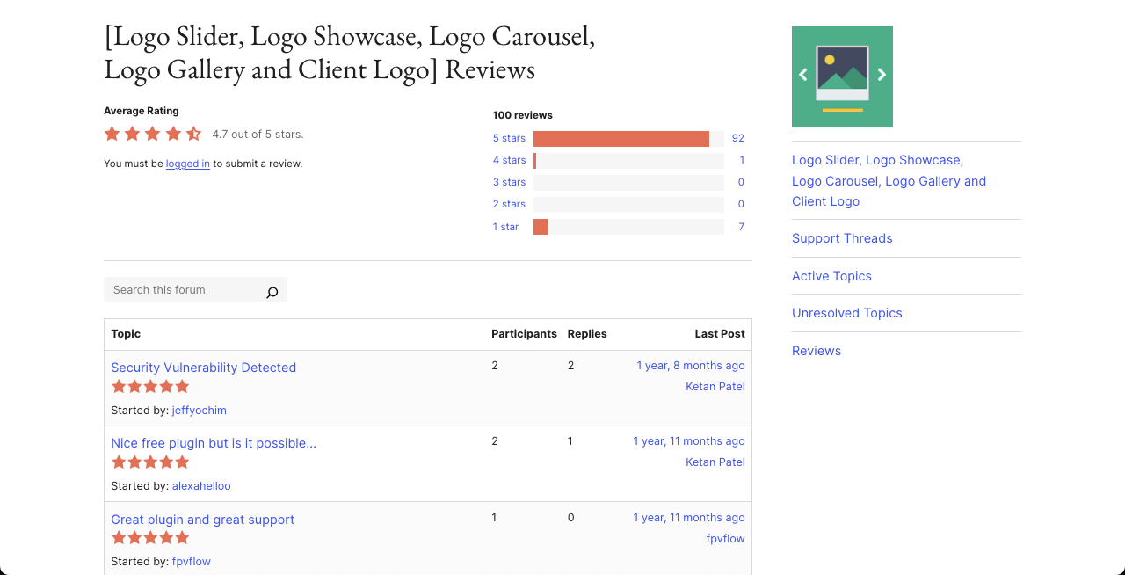Click the logged in link
The height and width of the screenshot is (575, 1125).
tap(187, 164)
